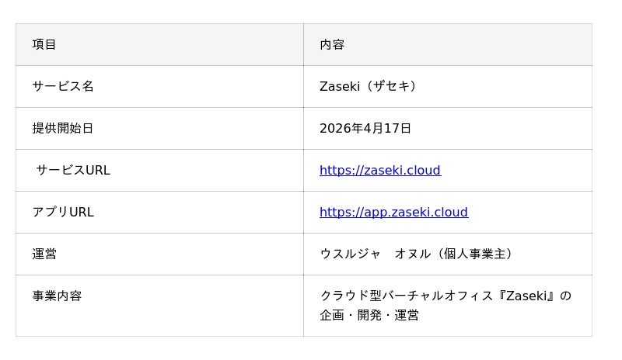Click the word Zaseki in service name row
622x360 pixels.
click(340, 86)
